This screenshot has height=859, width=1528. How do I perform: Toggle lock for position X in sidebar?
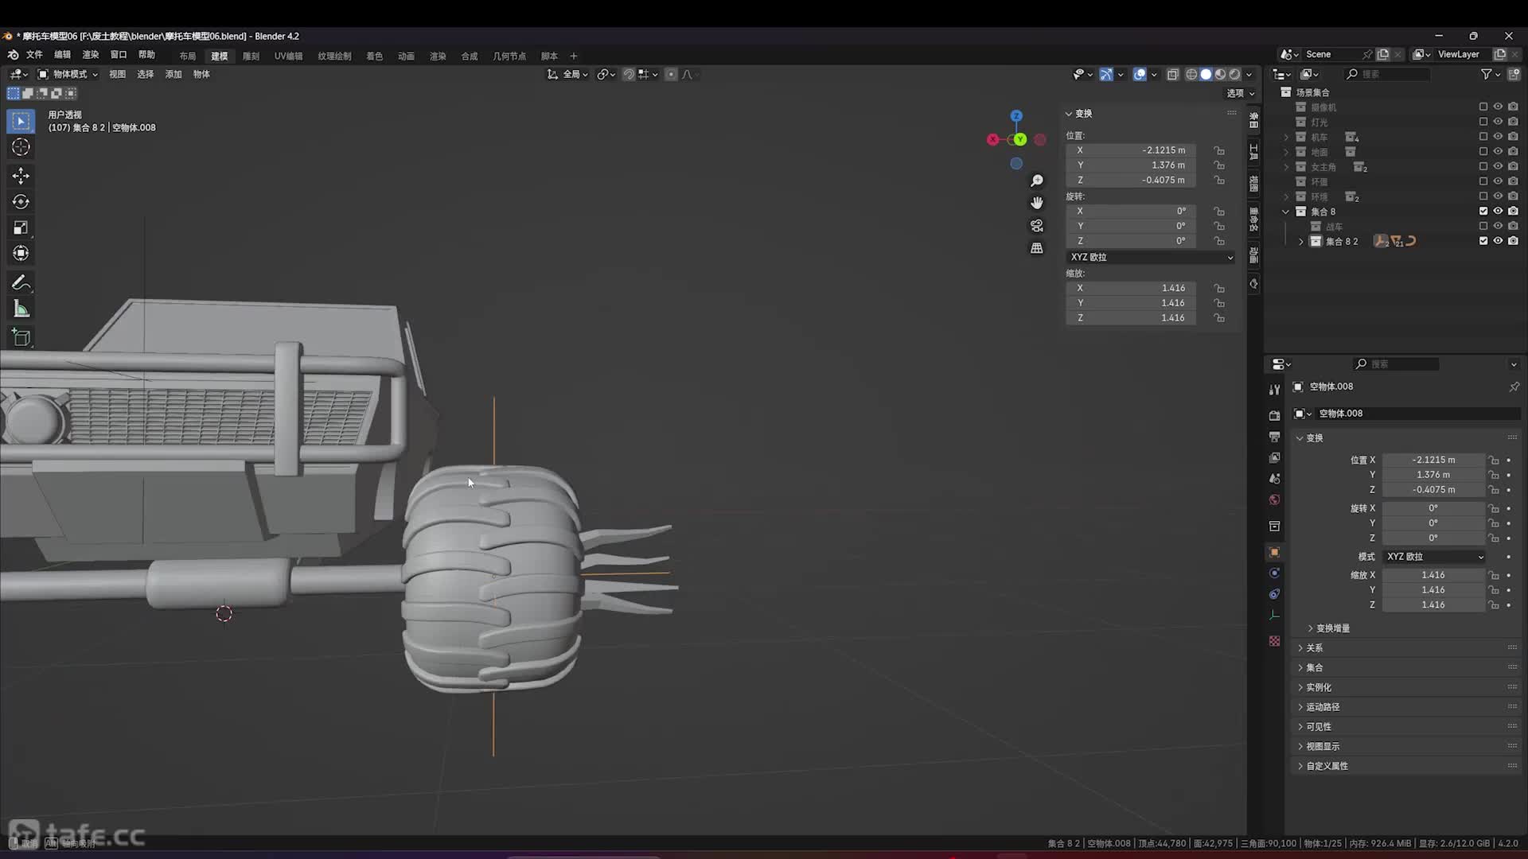pyautogui.click(x=1219, y=150)
